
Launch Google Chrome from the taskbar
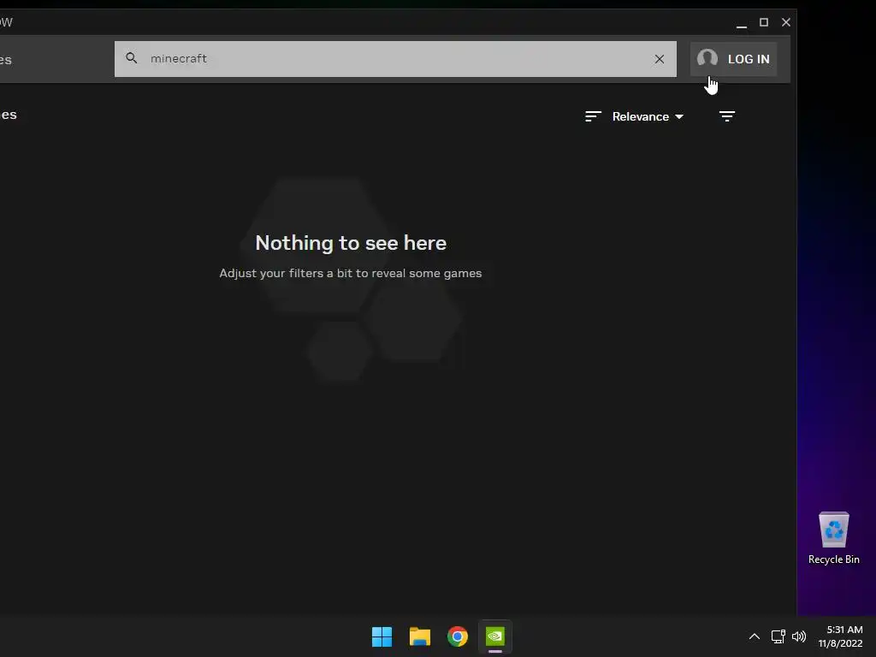tap(458, 636)
